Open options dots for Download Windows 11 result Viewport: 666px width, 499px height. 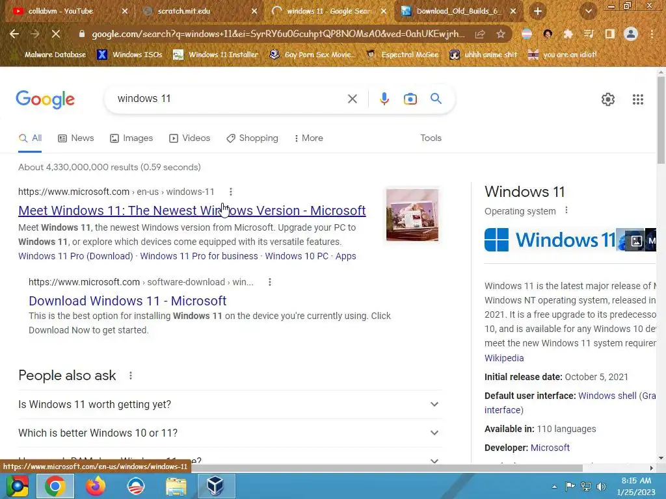pos(270,282)
